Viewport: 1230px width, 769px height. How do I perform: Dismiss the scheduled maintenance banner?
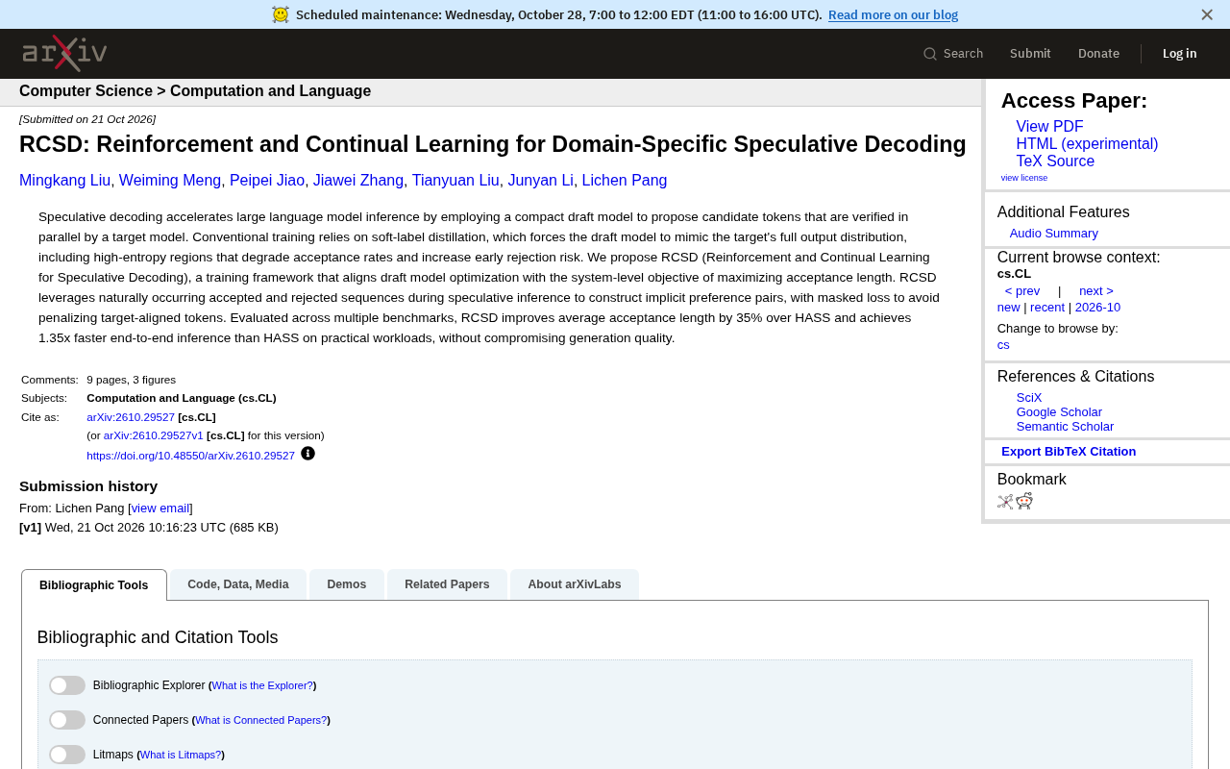1207,14
